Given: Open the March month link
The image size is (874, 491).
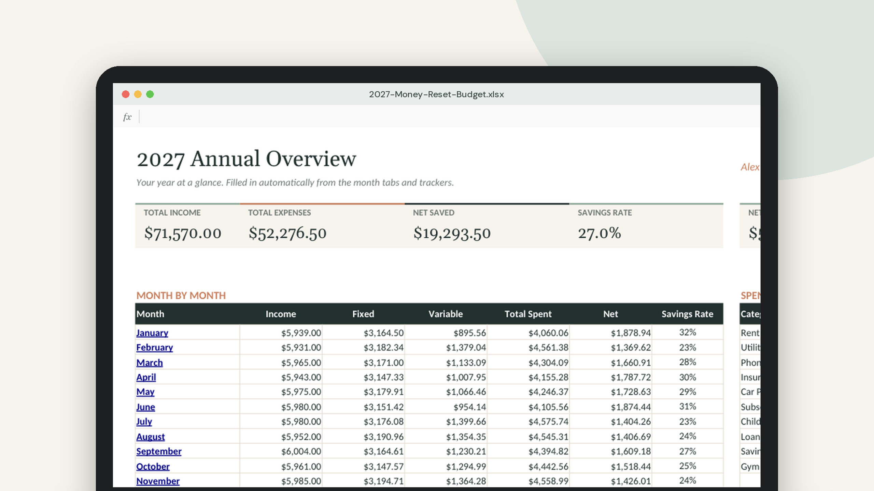Looking at the screenshot, I should [149, 362].
